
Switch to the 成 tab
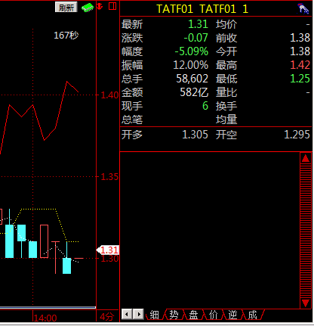[252, 315]
